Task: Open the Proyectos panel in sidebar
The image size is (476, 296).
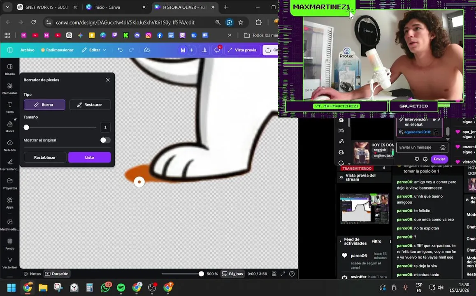Action: click(x=10, y=183)
